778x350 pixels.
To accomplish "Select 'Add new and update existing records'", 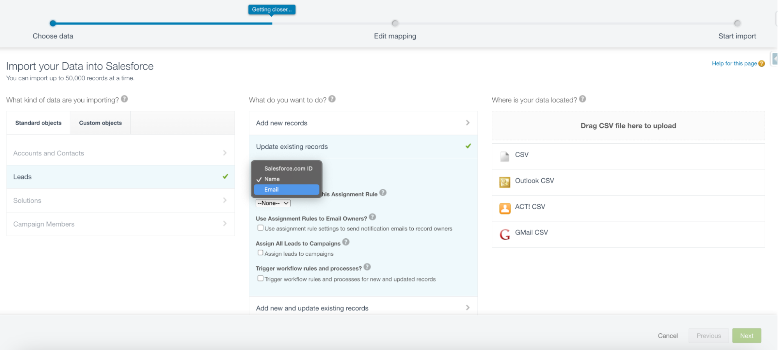I will tap(363, 306).
